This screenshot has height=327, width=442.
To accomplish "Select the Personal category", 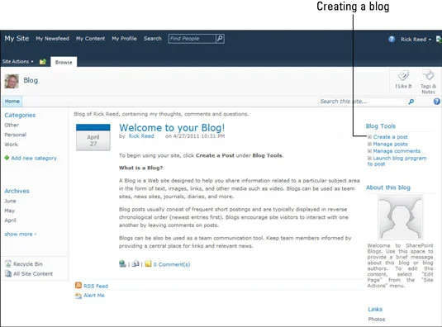I will pyautogui.click(x=15, y=135).
